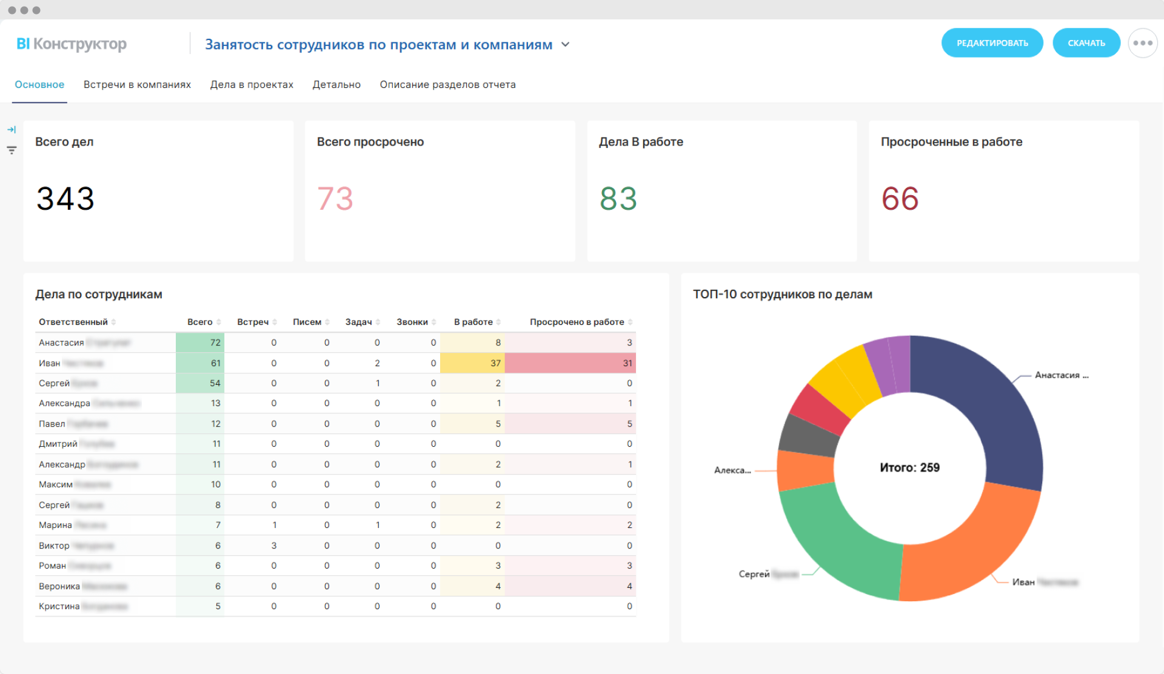Sort by В работе column icon
This screenshot has height=674, width=1164.
[498, 322]
